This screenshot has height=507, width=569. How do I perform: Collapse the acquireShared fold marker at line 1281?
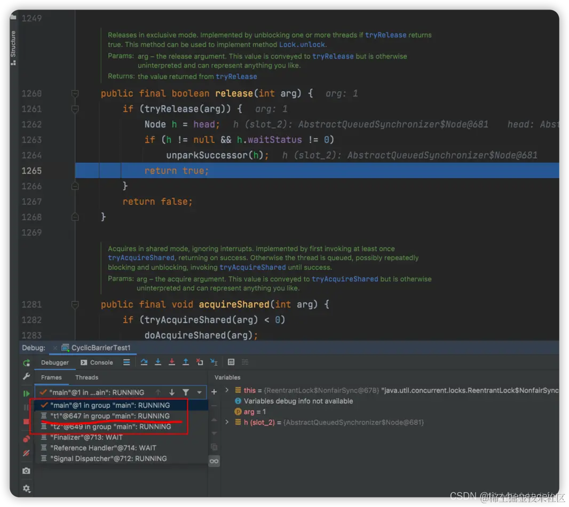tap(75, 305)
